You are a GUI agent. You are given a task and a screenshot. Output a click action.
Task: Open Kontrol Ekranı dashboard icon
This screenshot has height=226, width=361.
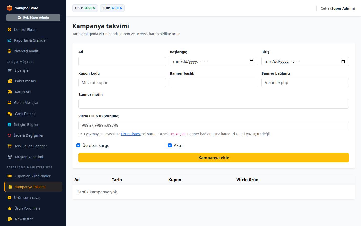point(9,30)
